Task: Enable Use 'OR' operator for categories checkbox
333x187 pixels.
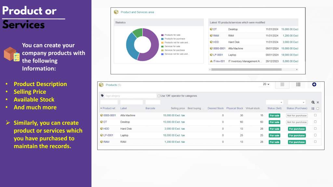Action: click(x=159, y=96)
